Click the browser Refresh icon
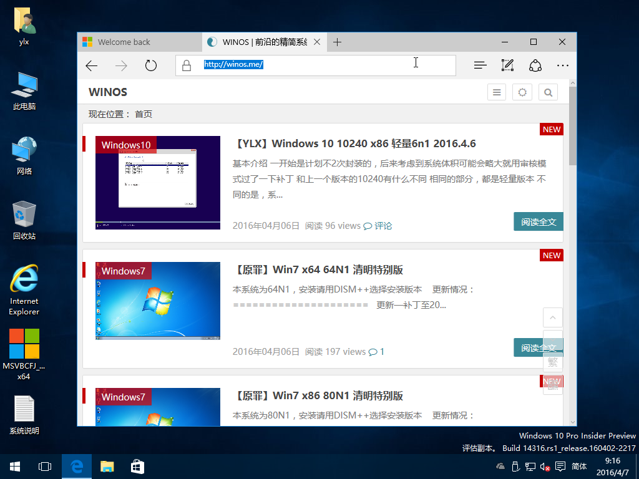639x479 pixels. tap(150, 65)
